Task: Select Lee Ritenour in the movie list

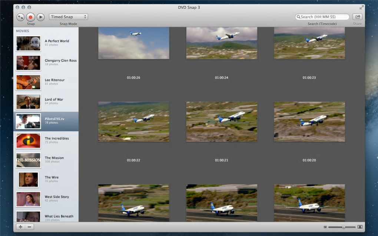Action: pyautogui.click(x=46, y=82)
